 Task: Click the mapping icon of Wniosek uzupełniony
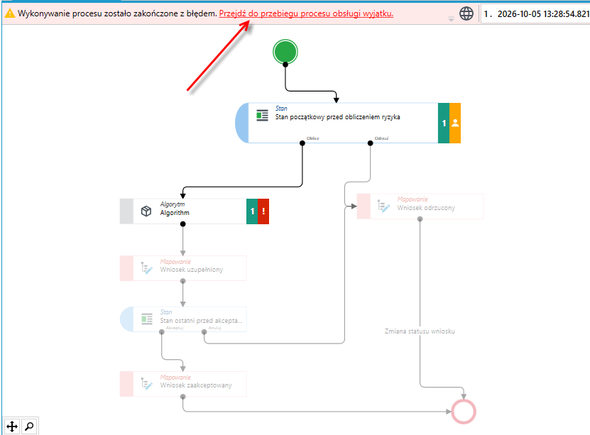coord(146,268)
